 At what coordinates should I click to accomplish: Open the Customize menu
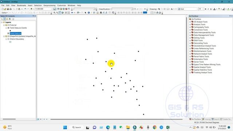pyautogui.click(x=62, y=5)
